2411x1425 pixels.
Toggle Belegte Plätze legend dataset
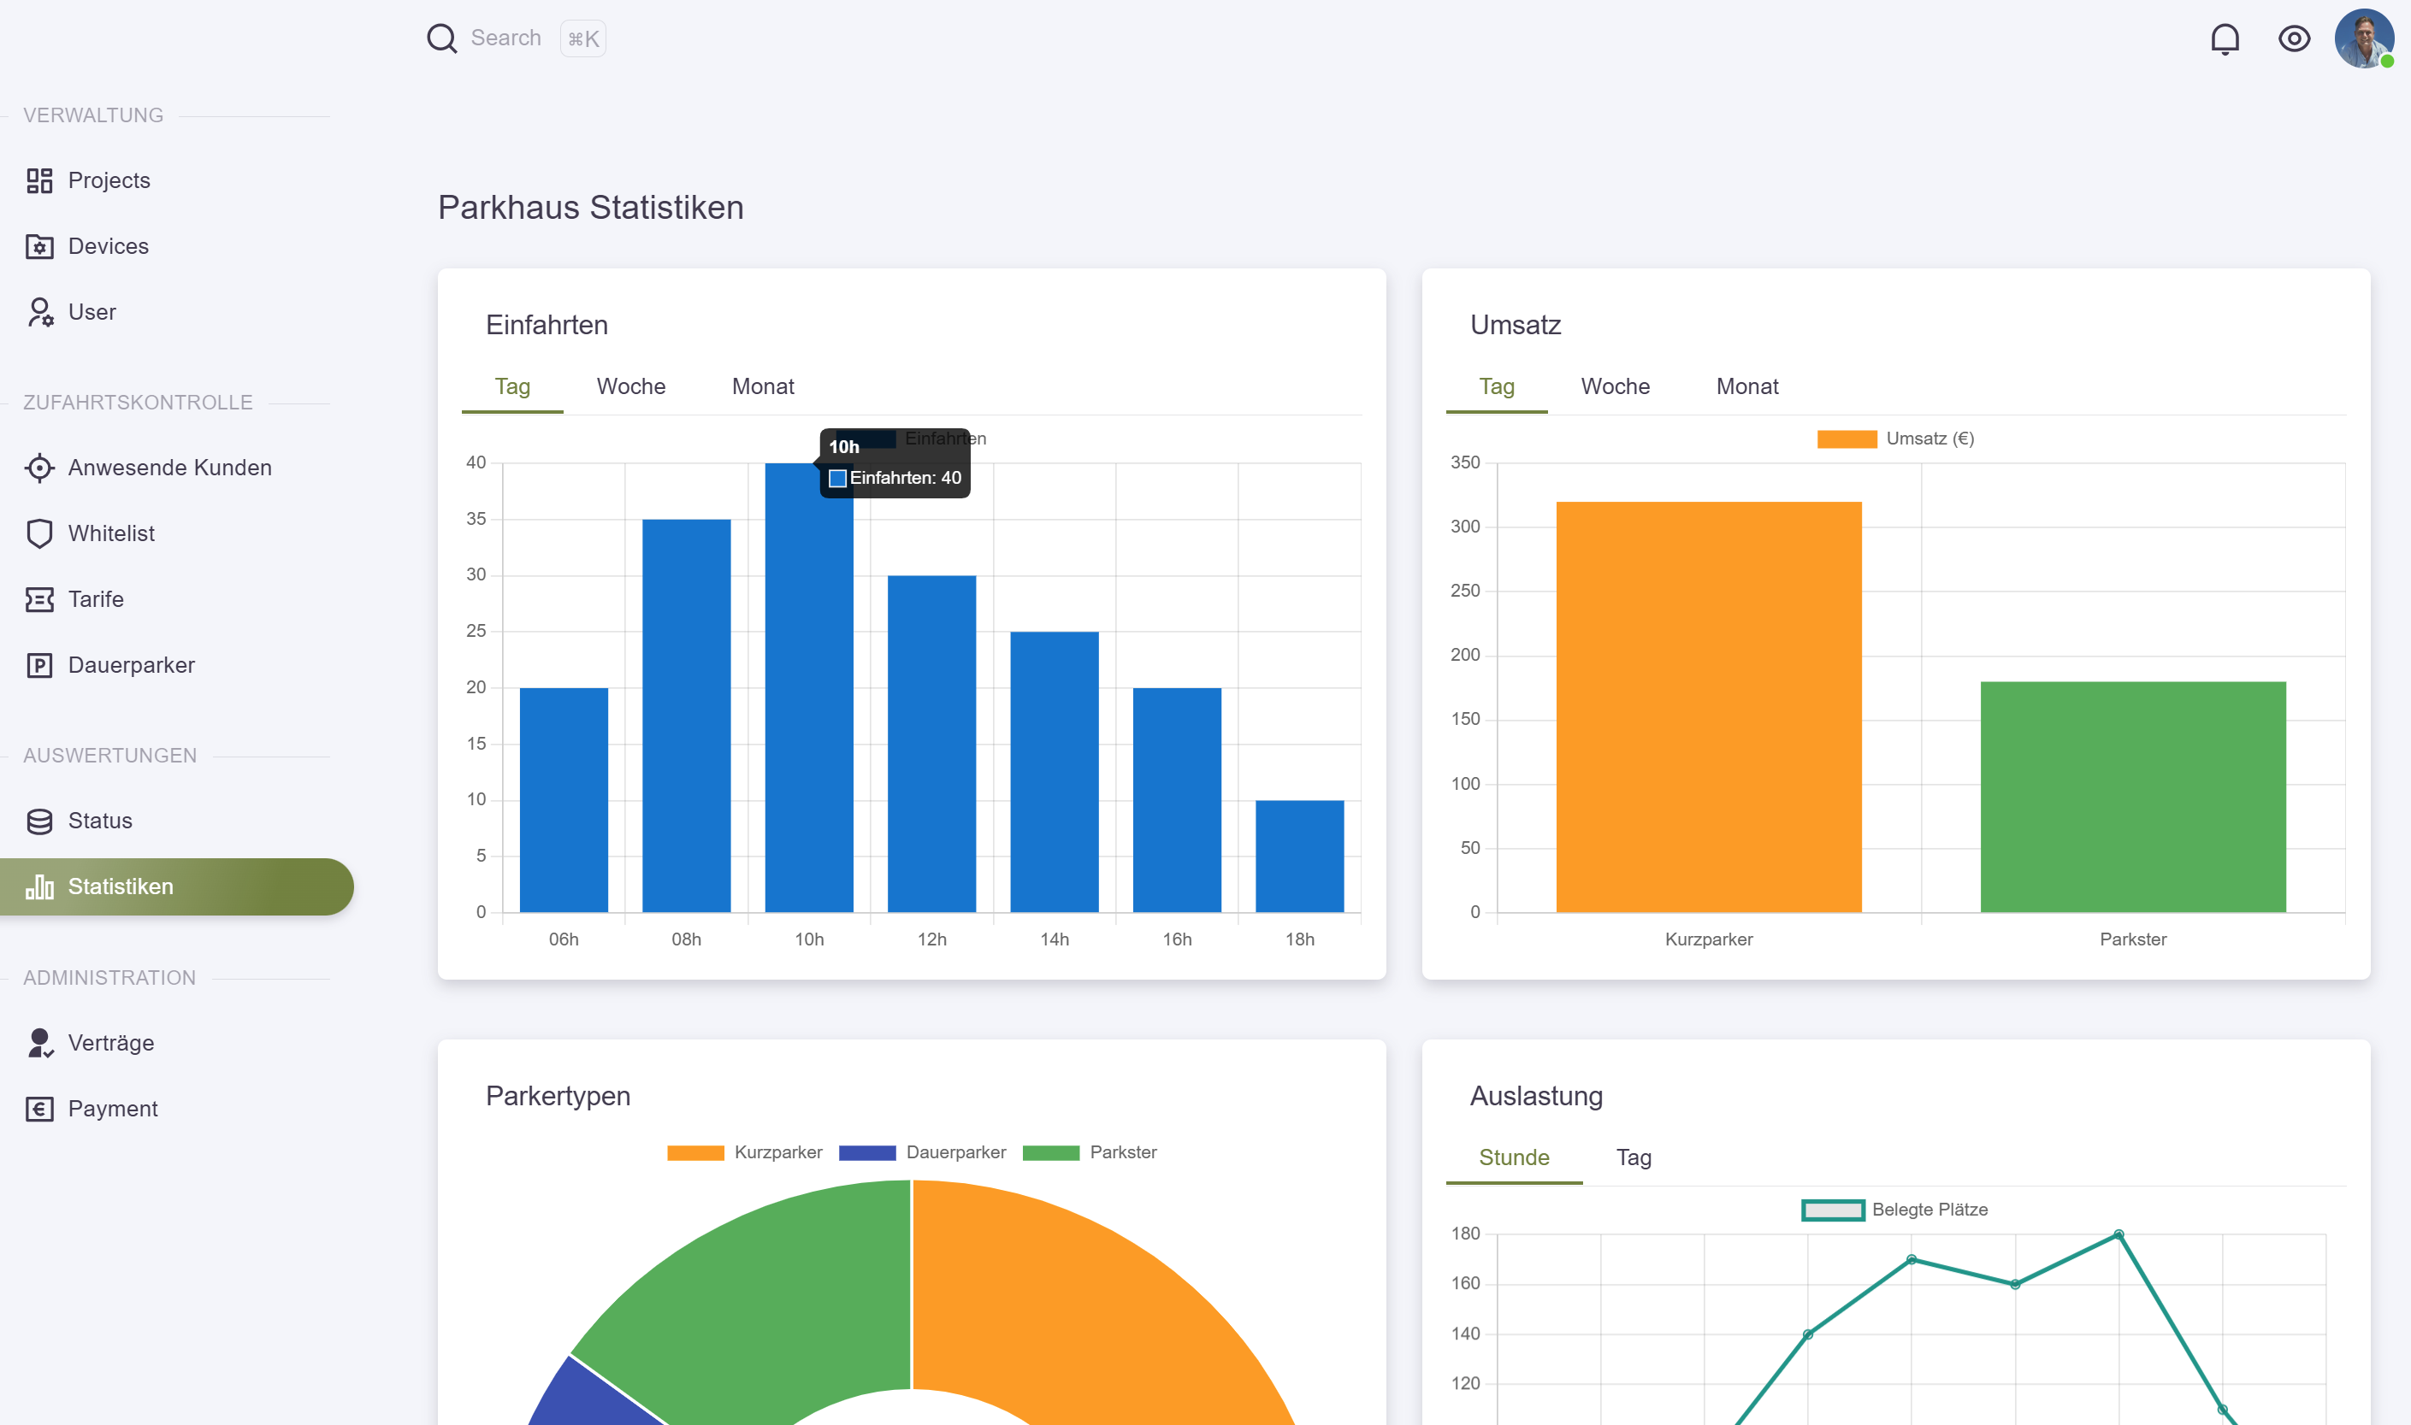pos(1894,1210)
